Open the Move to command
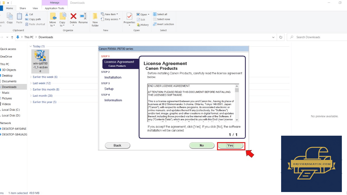Image resolution: width=347 pixels, height=195 pixels. pyautogui.click(x=53, y=19)
